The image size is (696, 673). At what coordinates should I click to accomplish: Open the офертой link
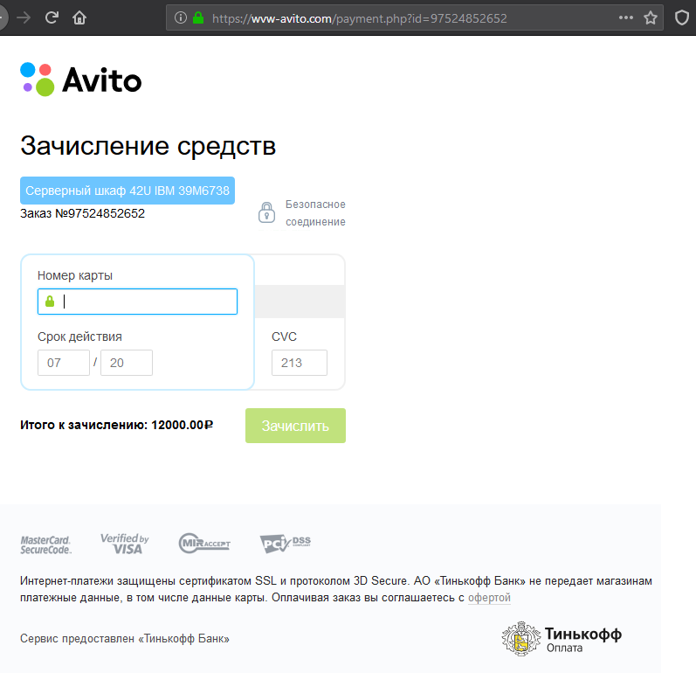pos(489,598)
